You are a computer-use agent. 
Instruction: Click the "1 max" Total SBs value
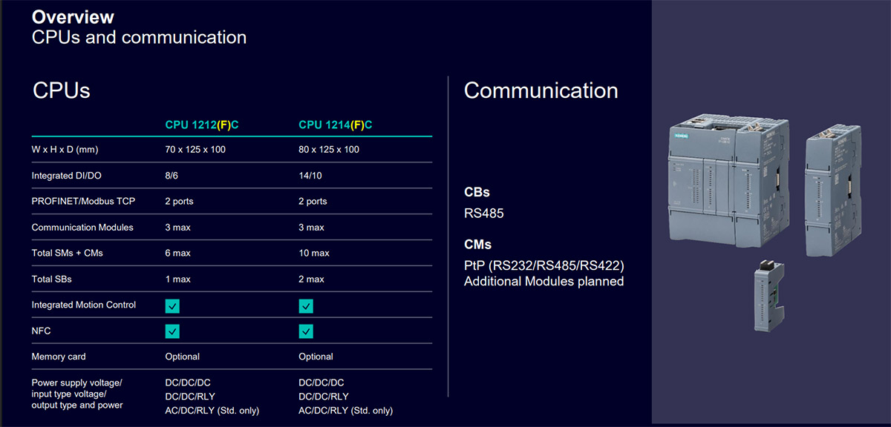[177, 279]
